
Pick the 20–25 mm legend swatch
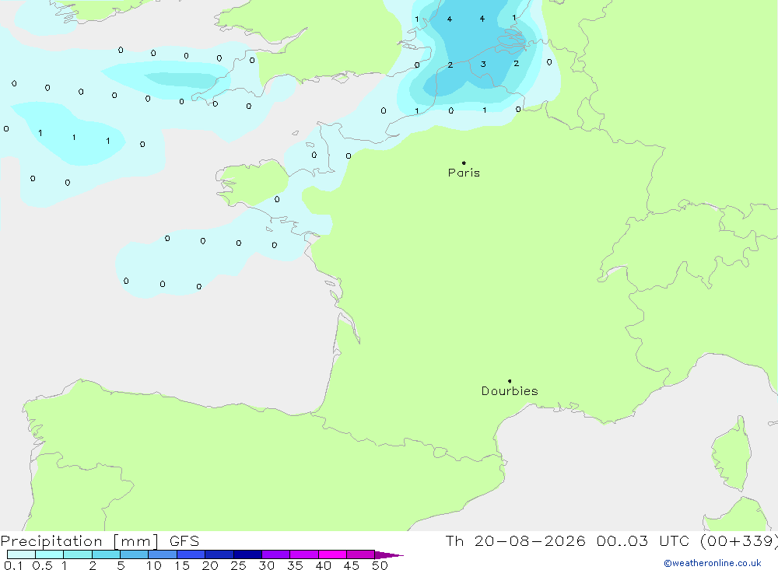[x=219, y=554]
